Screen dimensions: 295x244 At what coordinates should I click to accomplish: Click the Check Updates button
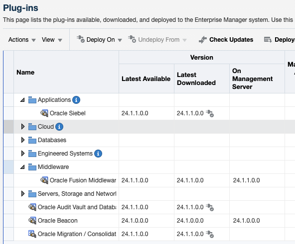(x=226, y=40)
